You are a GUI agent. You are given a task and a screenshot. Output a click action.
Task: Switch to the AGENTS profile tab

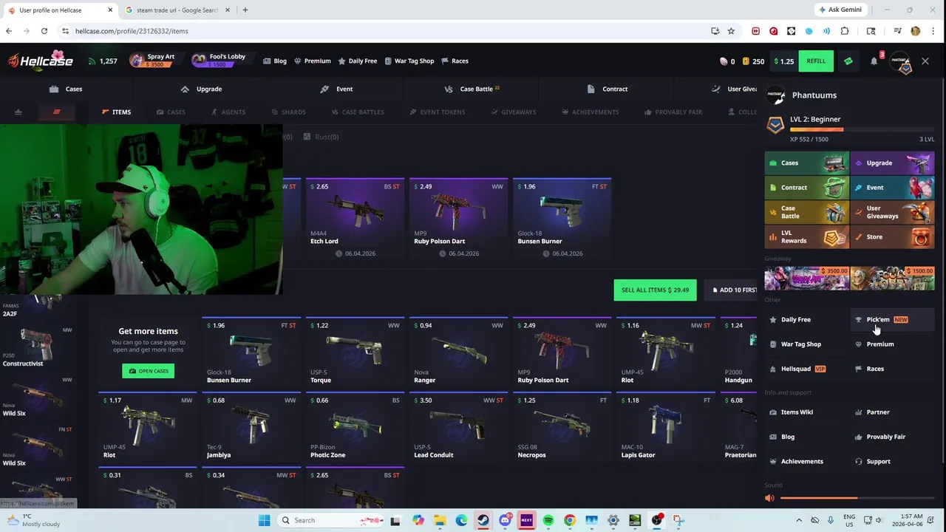tap(228, 112)
